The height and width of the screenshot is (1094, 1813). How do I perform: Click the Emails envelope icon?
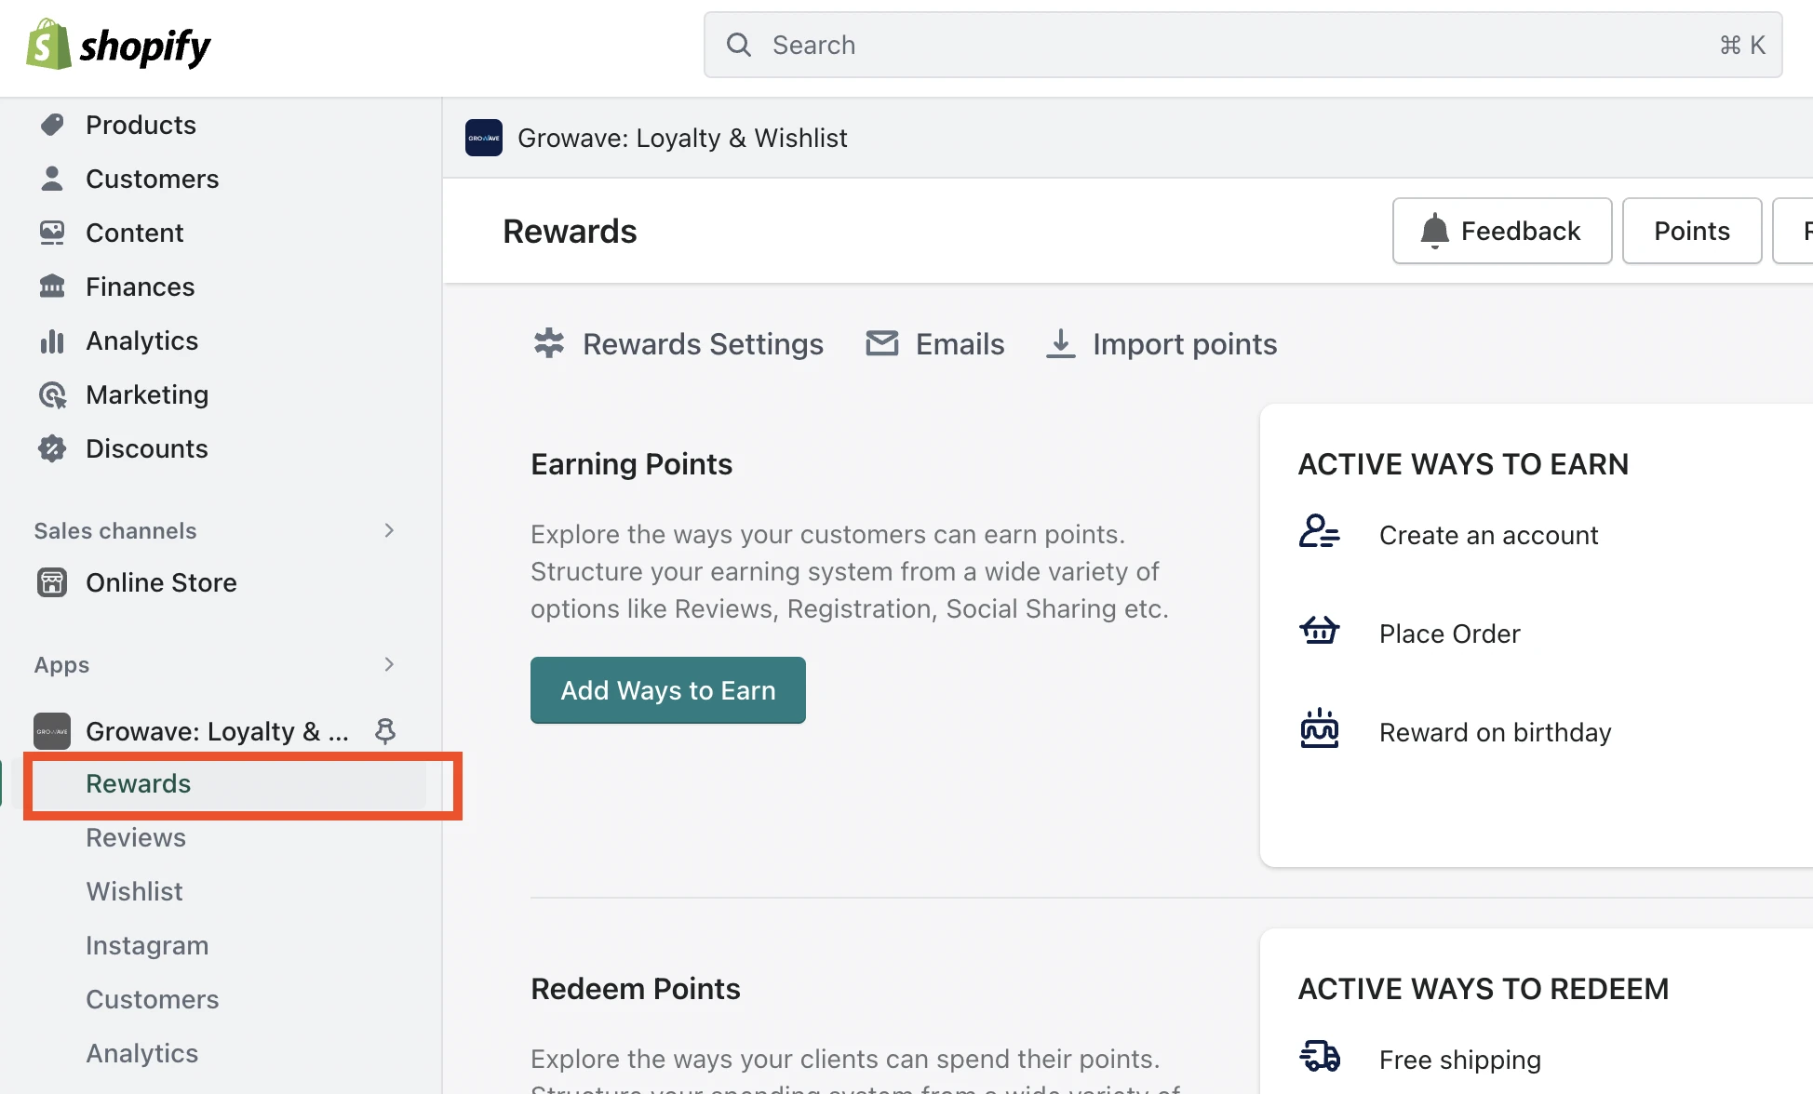(x=882, y=344)
